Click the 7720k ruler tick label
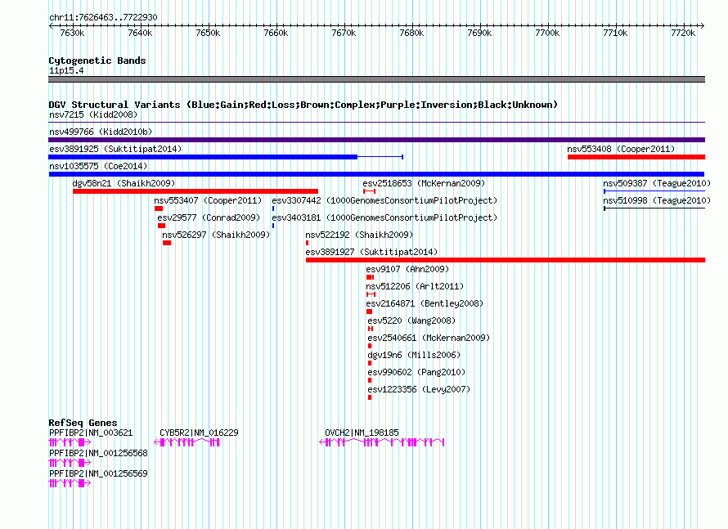728x529 pixels. (x=683, y=33)
